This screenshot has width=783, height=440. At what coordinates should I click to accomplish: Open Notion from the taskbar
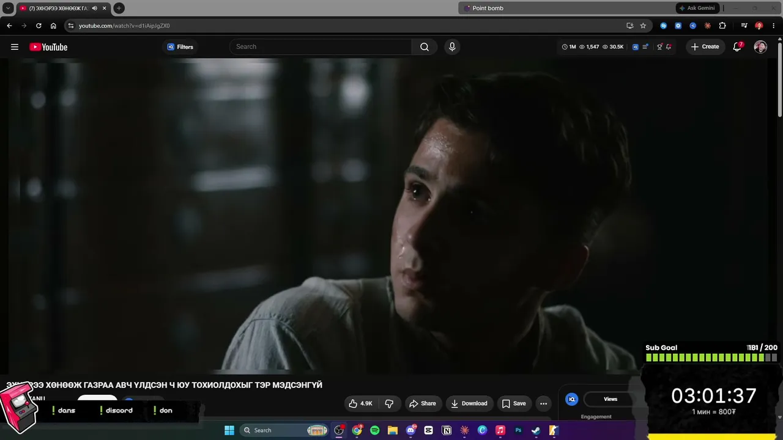coord(447,430)
